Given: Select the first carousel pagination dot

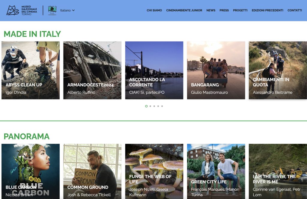Looking at the screenshot, I should [146, 106].
